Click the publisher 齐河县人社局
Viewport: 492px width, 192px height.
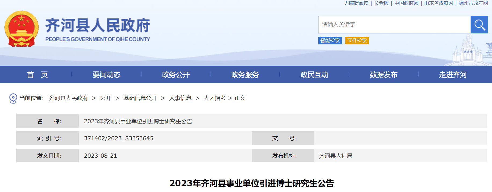[336, 156]
